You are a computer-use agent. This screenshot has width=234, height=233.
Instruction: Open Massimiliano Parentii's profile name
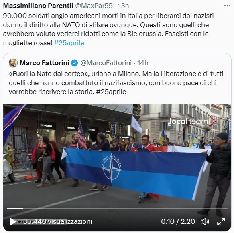coord(38,6)
